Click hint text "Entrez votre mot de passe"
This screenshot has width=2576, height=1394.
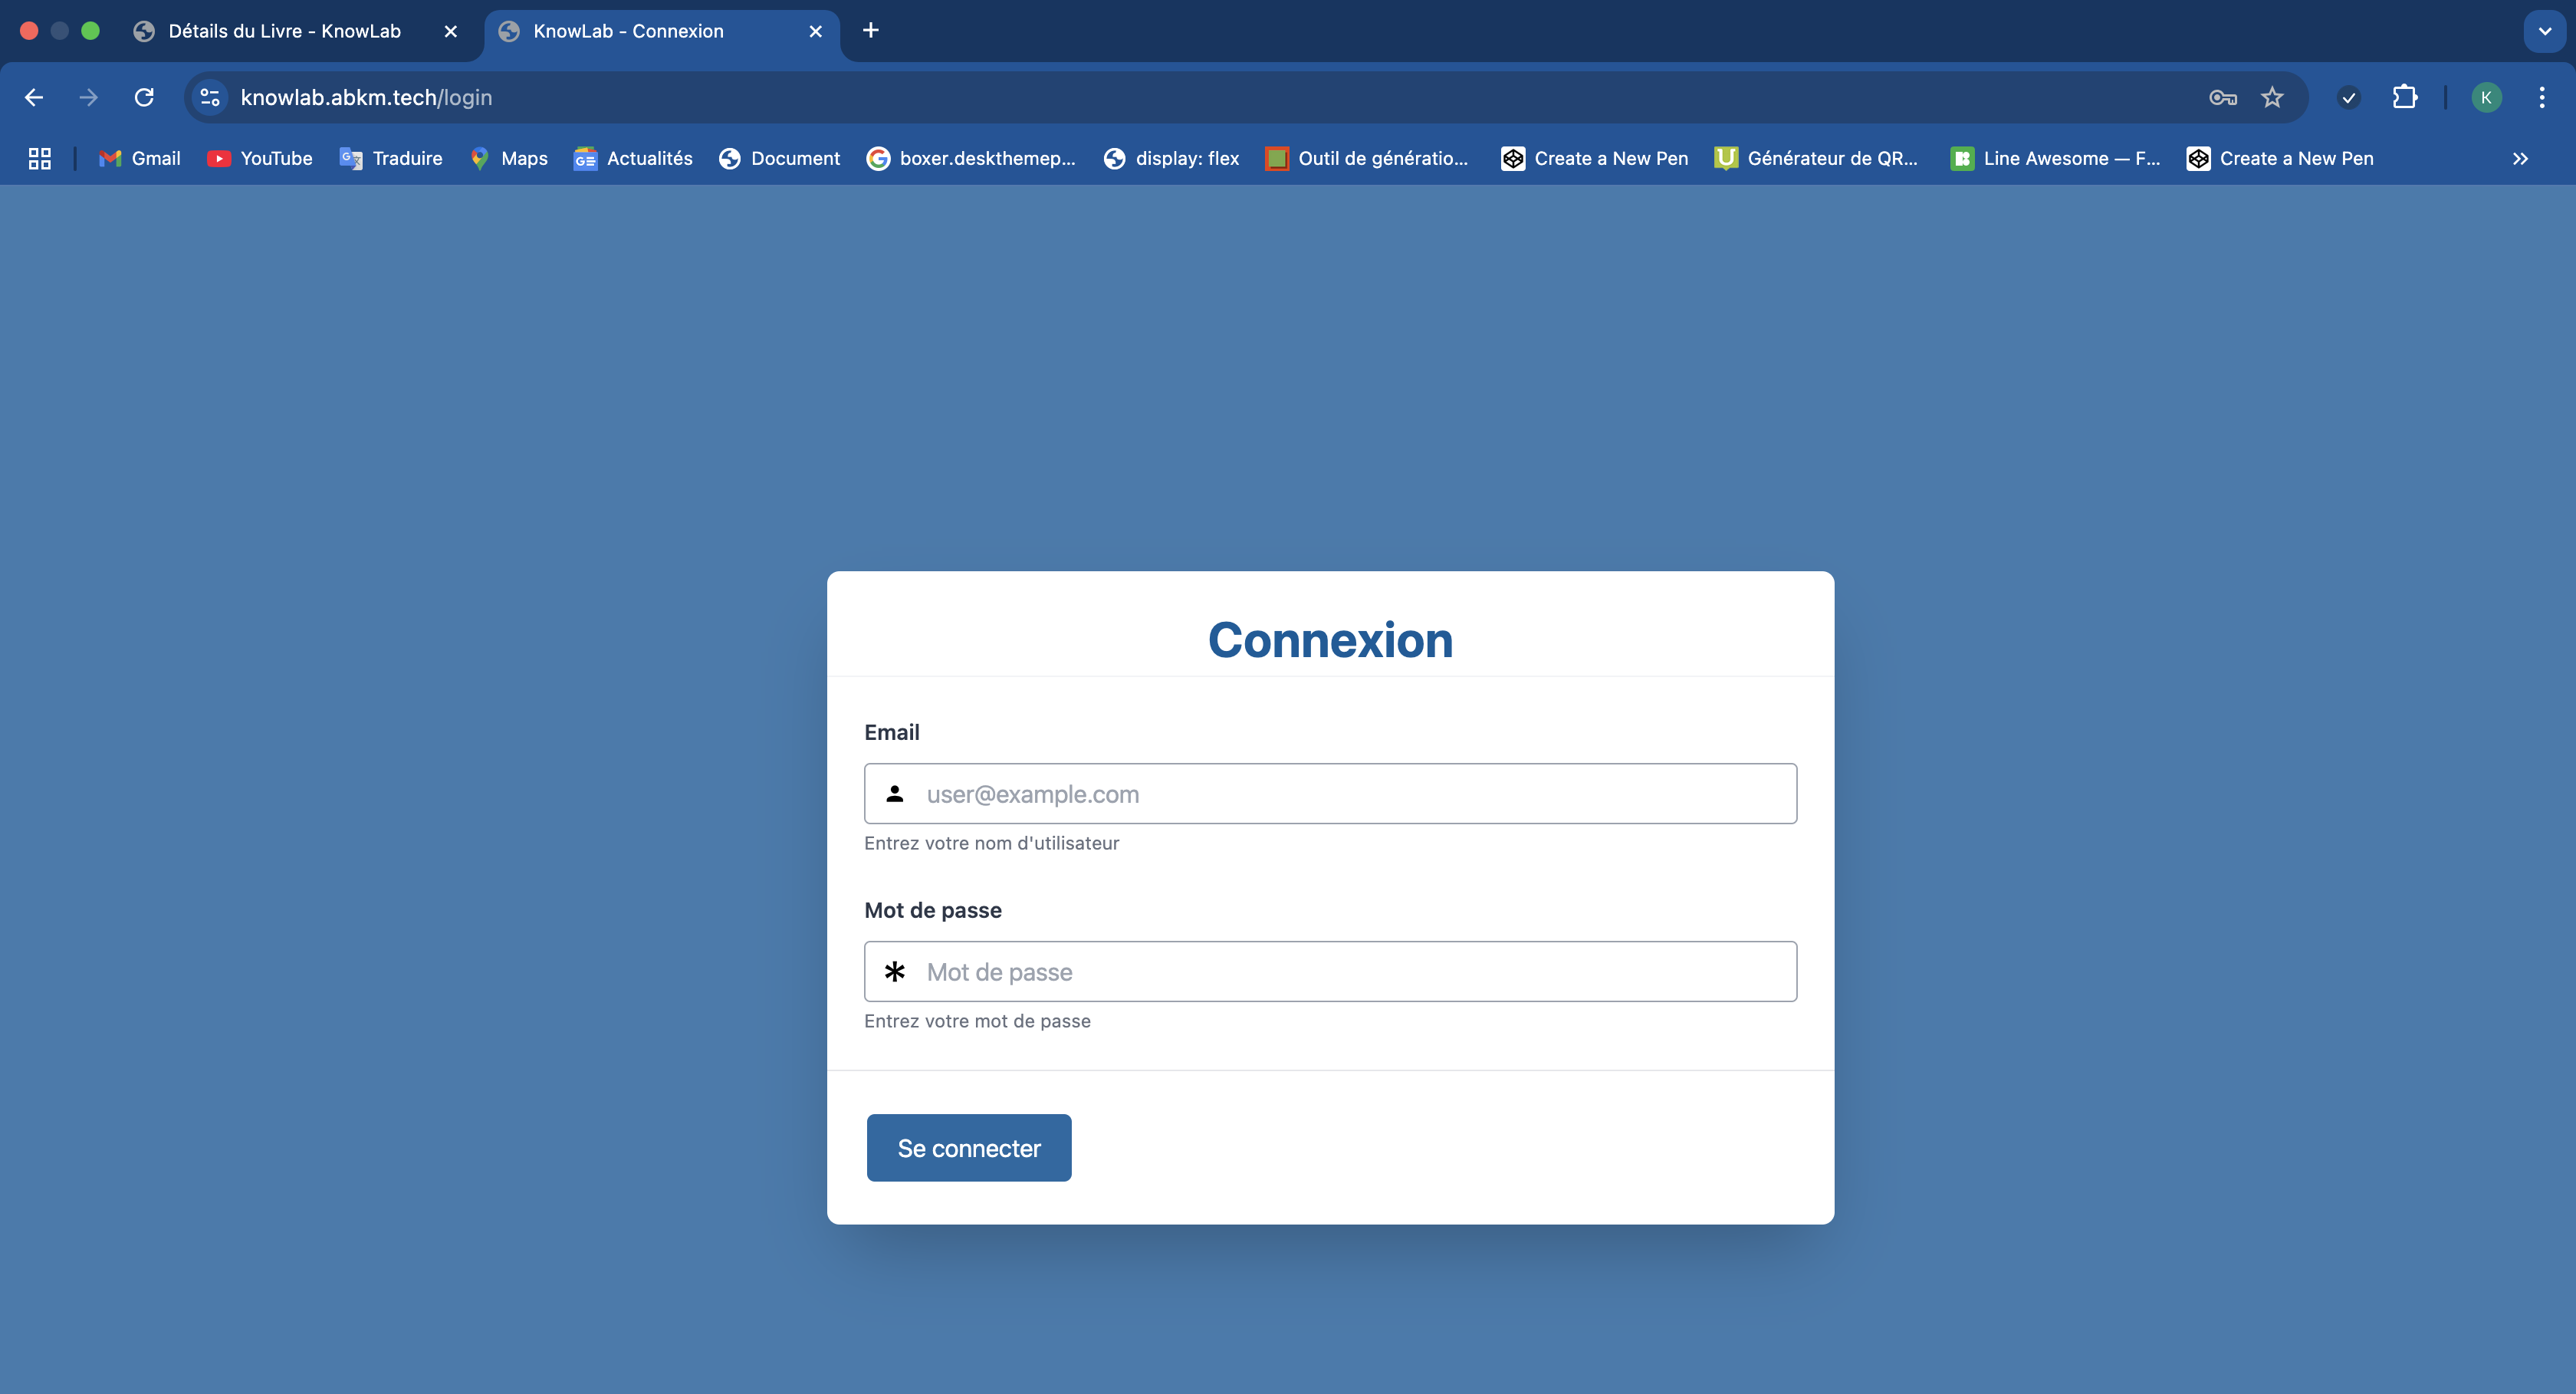[978, 1021]
